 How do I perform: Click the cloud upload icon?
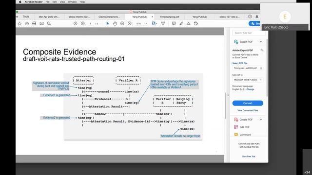coord(27,24)
